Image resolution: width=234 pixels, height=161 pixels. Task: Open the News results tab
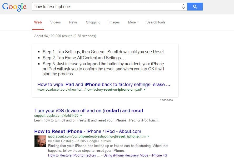(x=73, y=22)
